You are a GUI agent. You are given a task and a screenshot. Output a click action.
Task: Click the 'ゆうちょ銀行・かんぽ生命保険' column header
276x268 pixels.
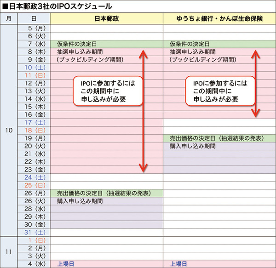point(219,18)
